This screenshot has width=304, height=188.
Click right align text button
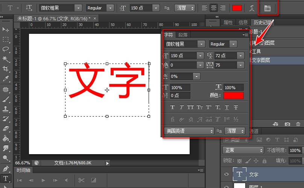coord(223,8)
